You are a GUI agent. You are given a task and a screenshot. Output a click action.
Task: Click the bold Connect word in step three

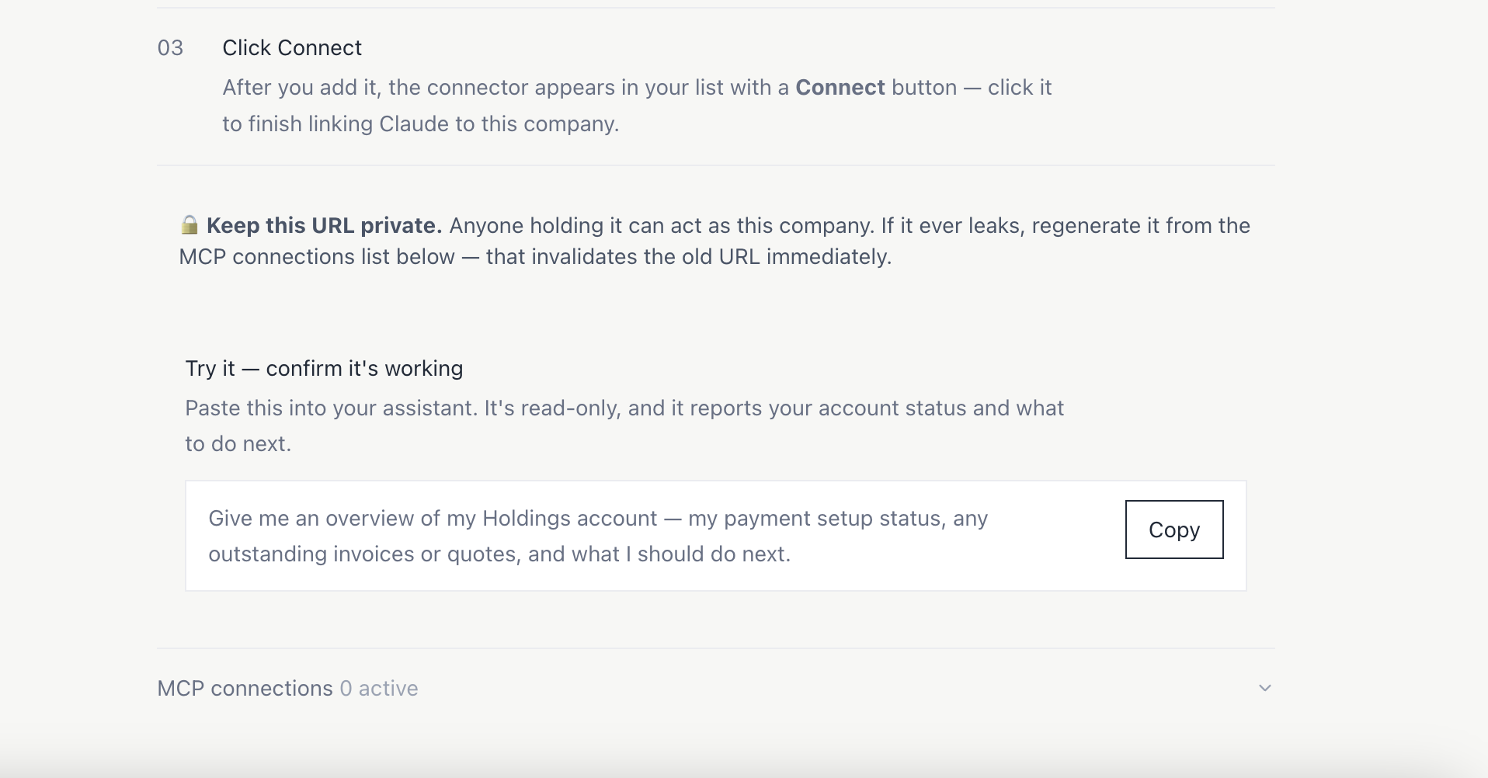[x=840, y=87]
